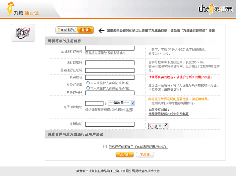Select the 旧15位 身份证 radio option
Image resolution: width=236 pixels, height=176 pixels.
pyautogui.click(x=88, y=83)
